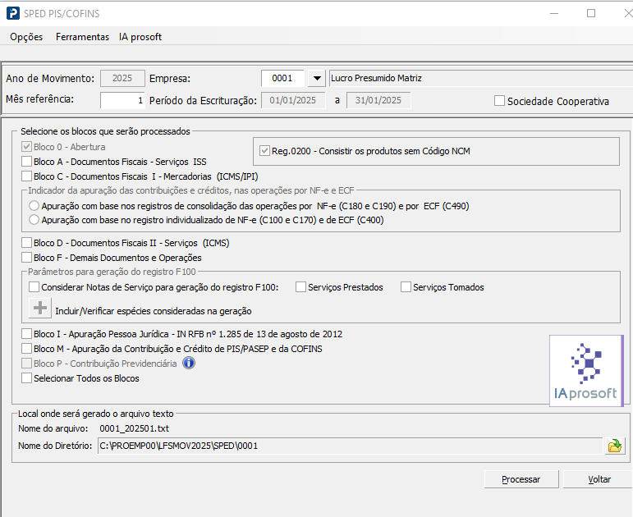Check Bloco C Documentos Fiscais Mercadorias

27,176
